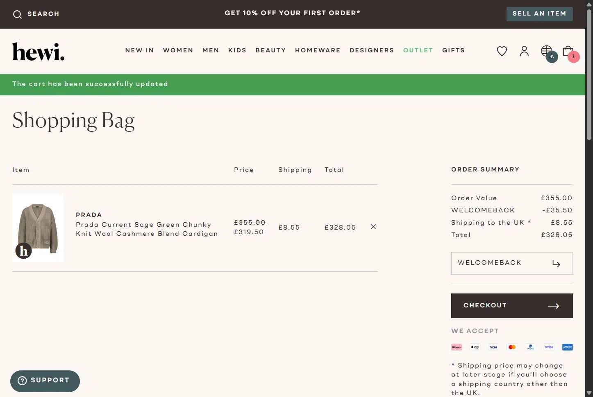Click the Sell an Item button

tap(540, 14)
